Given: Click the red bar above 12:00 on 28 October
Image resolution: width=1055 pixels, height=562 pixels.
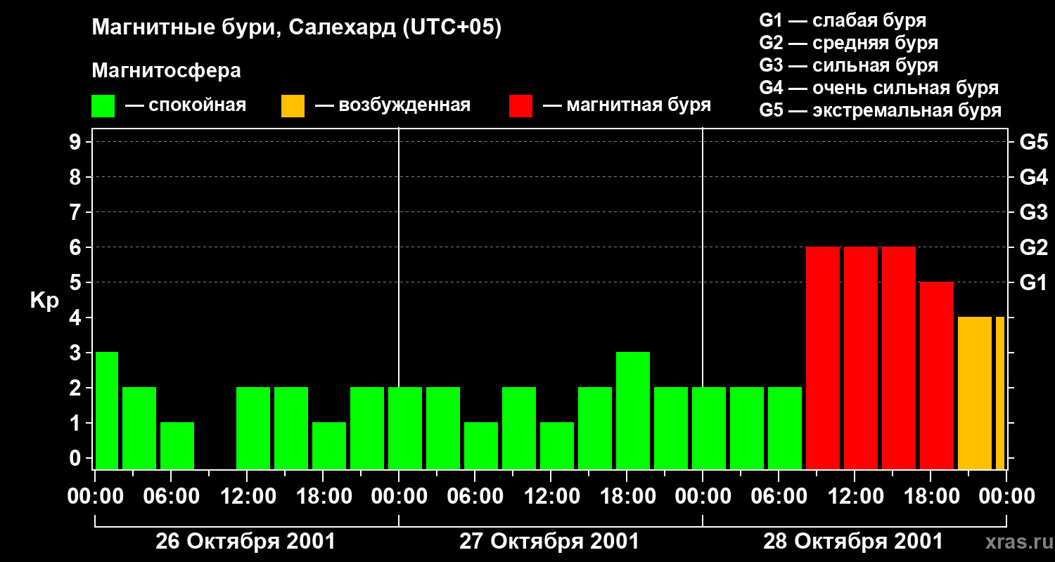Looking at the screenshot, I should pos(861,358).
